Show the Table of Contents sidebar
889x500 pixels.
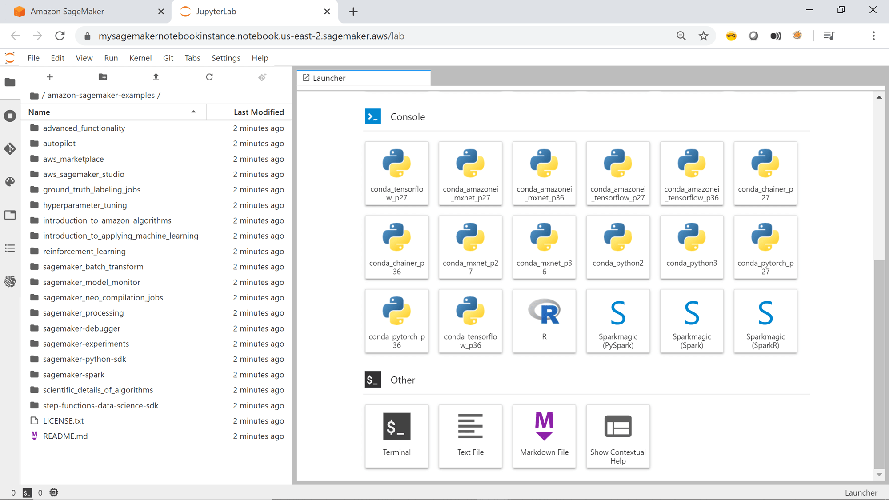click(x=10, y=248)
